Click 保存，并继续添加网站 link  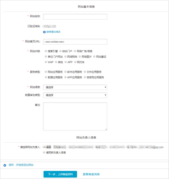pyautogui.click(x=21, y=165)
